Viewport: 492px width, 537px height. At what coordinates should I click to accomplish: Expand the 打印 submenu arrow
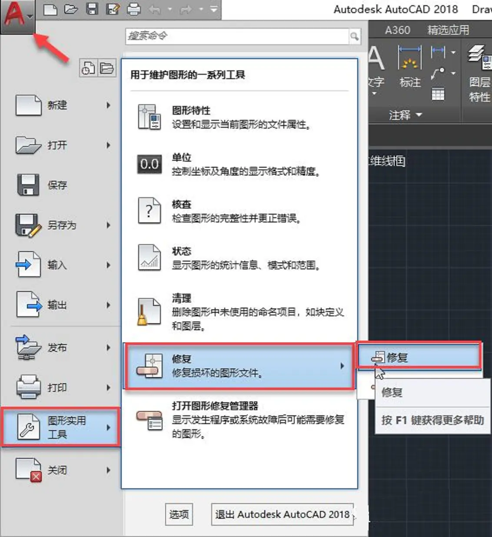pyautogui.click(x=108, y=388)
